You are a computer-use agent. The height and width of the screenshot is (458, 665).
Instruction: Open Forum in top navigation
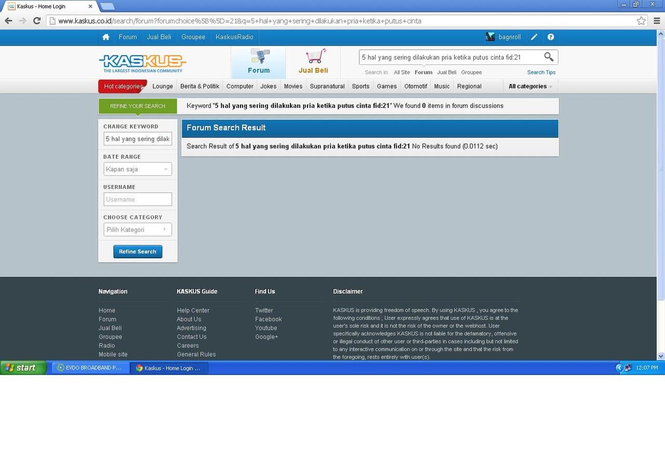point(128,37)
